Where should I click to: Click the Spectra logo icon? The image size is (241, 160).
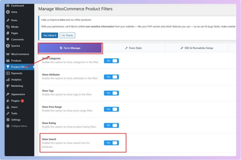[8, 46]
